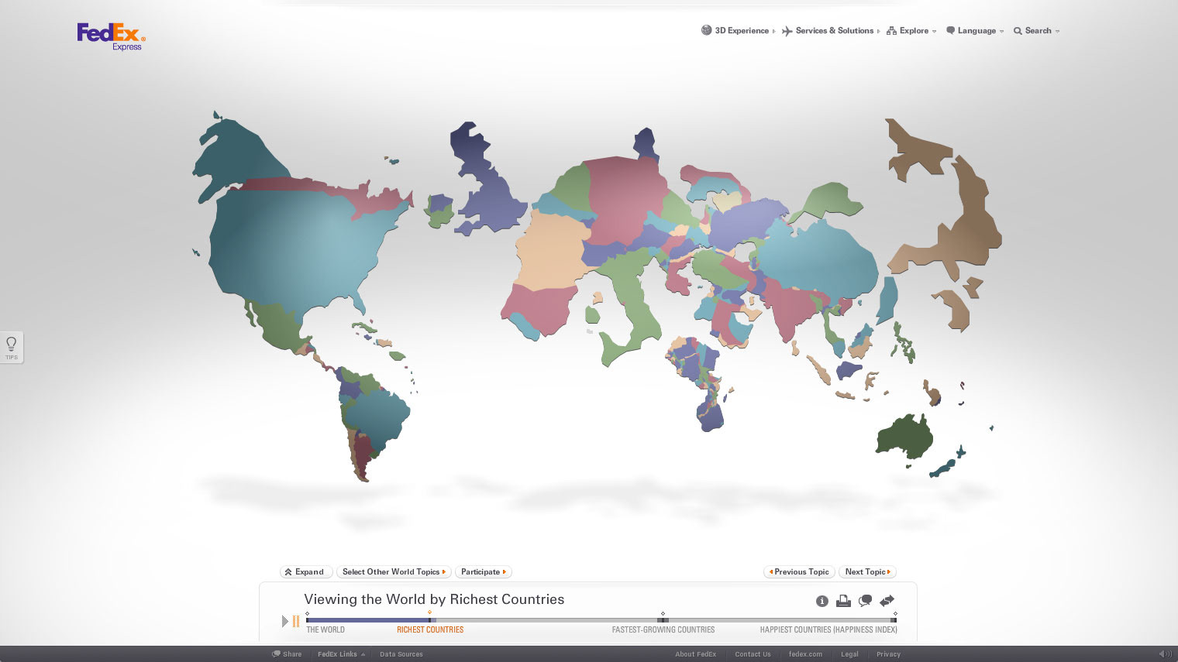Expand FedEx Links in footer
Viewport: 1178px width, 662px height.
(341, 654)
